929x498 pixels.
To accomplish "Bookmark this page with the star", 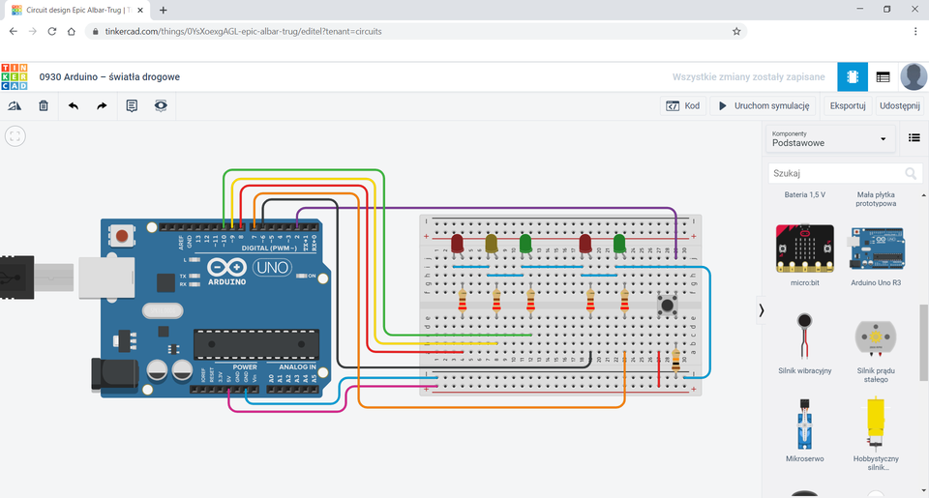I will point(736,31).
